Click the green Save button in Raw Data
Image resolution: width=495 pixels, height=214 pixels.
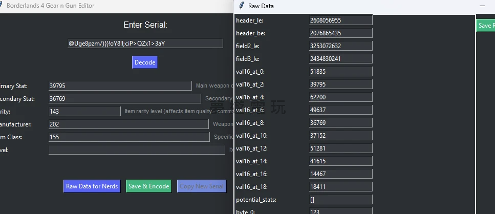tap(485, 26)
